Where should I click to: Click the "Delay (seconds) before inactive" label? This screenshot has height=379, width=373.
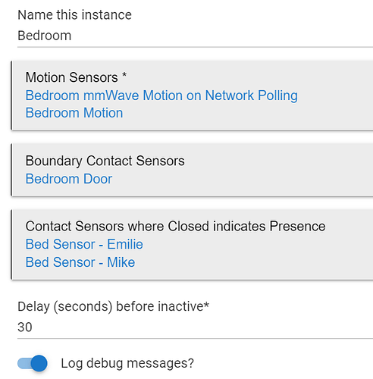(x=113, y=306)
